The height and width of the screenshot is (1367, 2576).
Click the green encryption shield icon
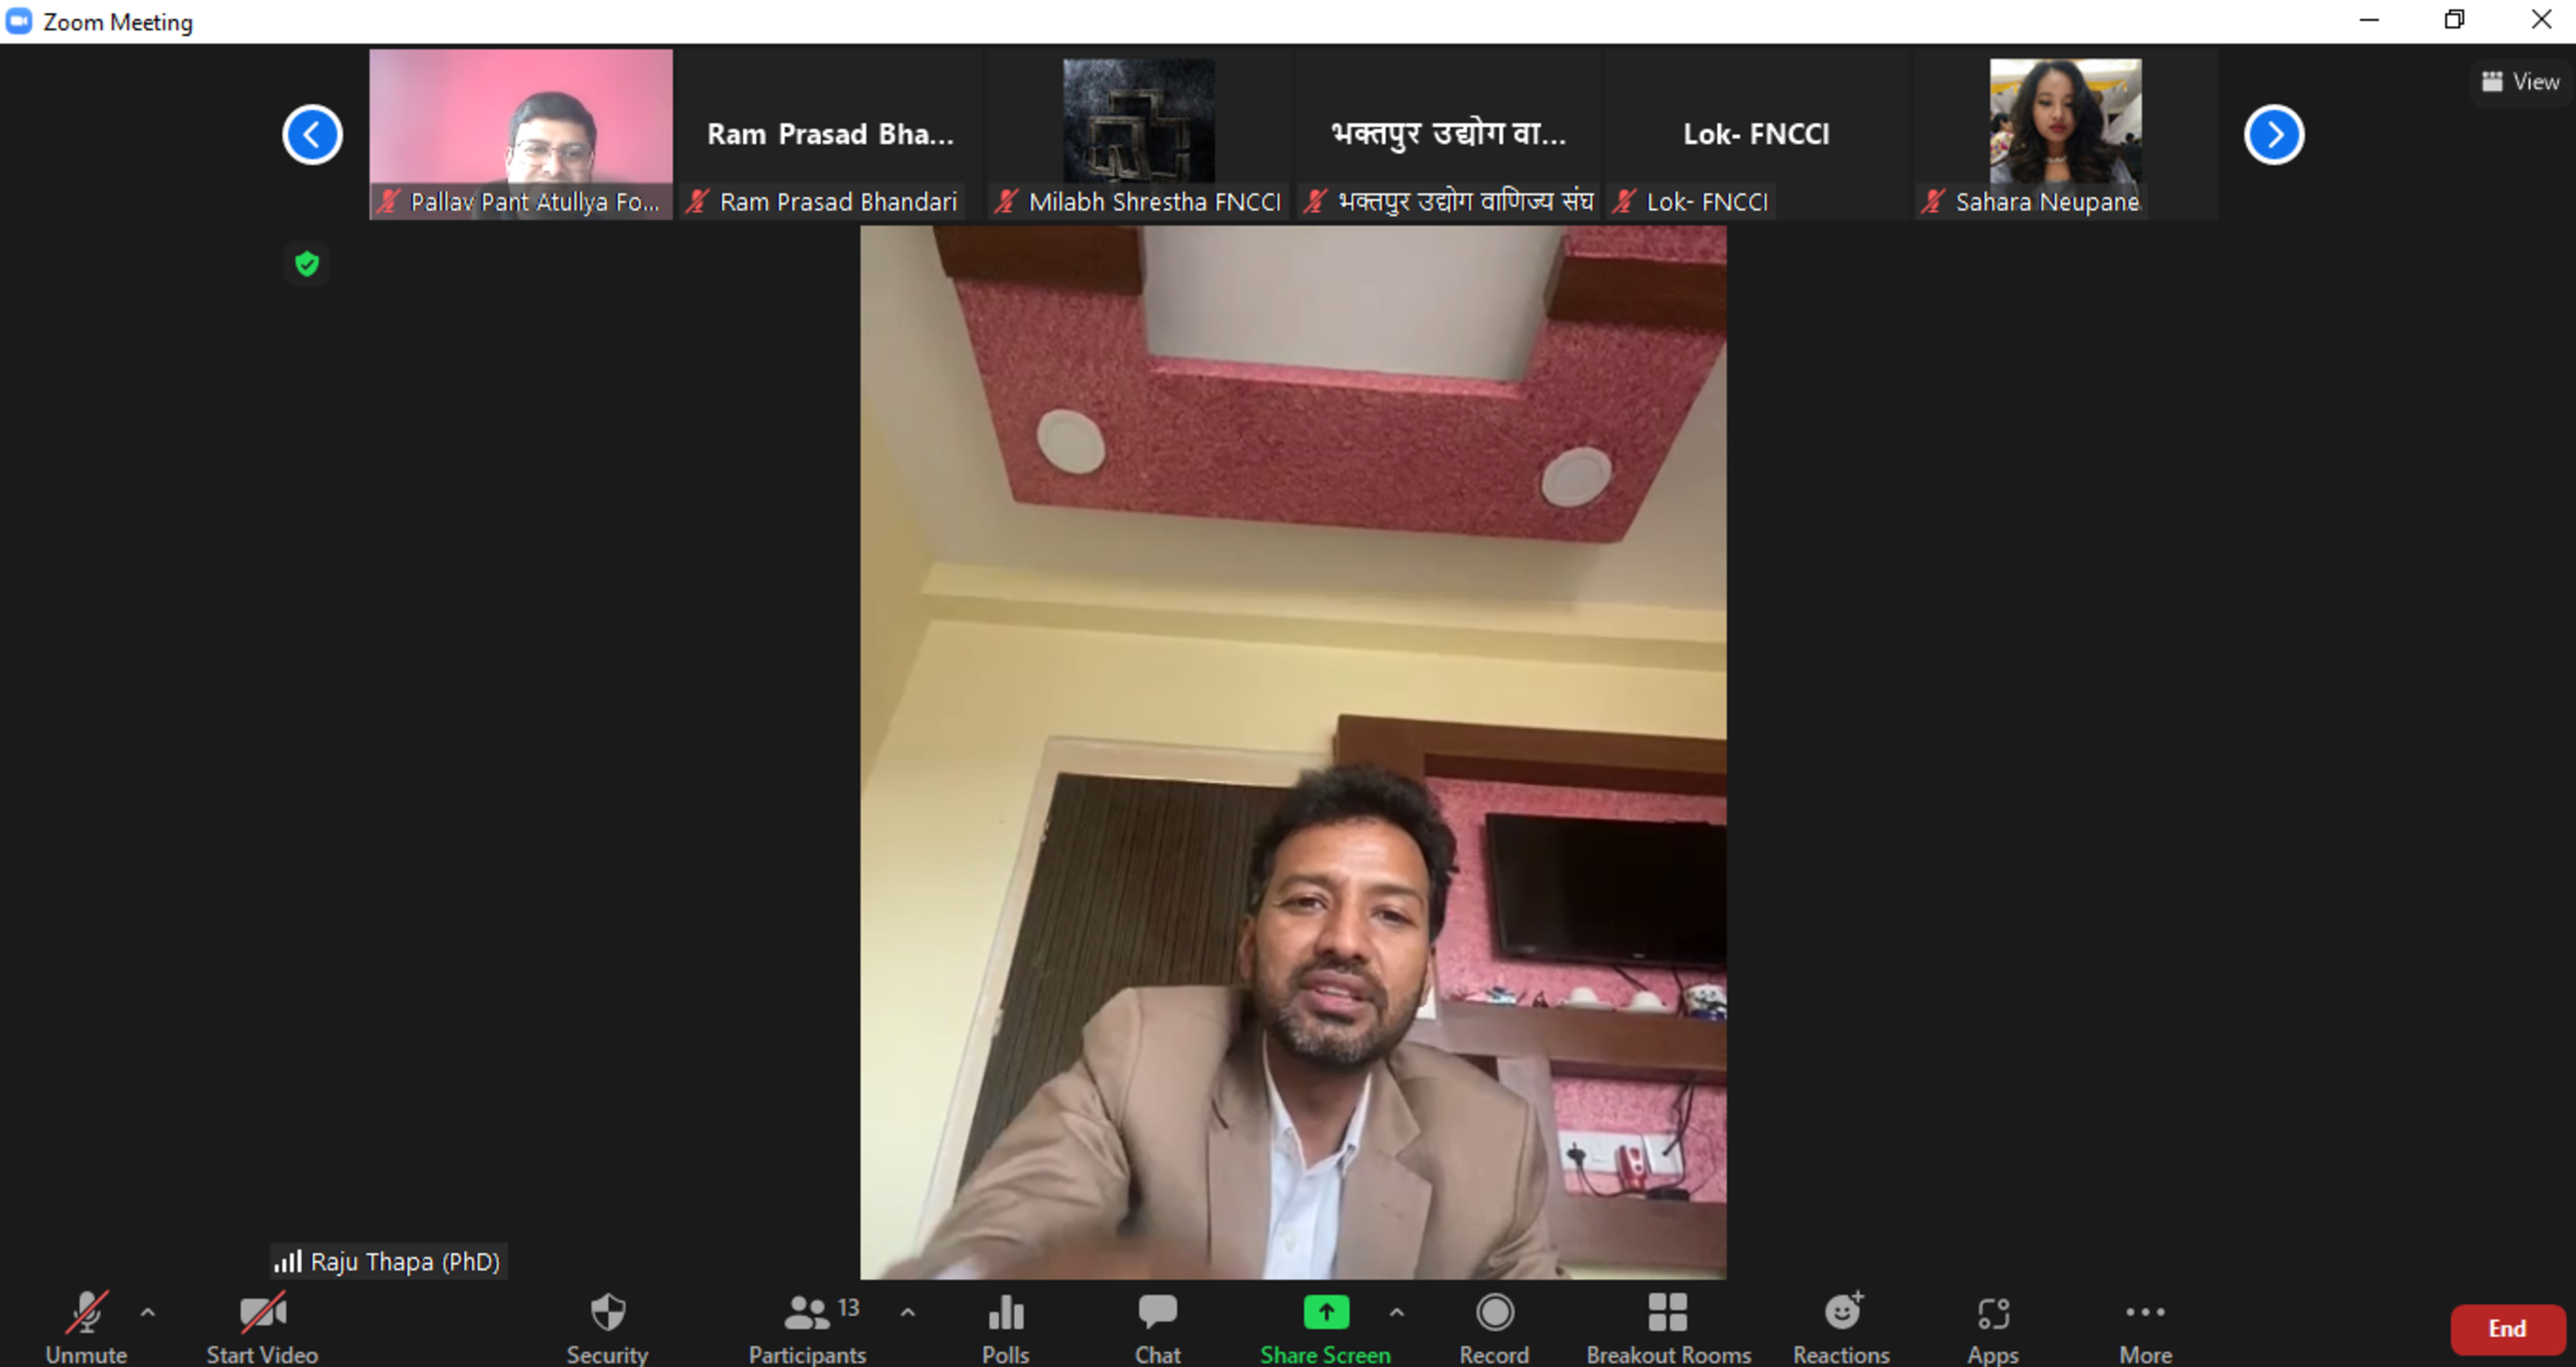(307, 264)
